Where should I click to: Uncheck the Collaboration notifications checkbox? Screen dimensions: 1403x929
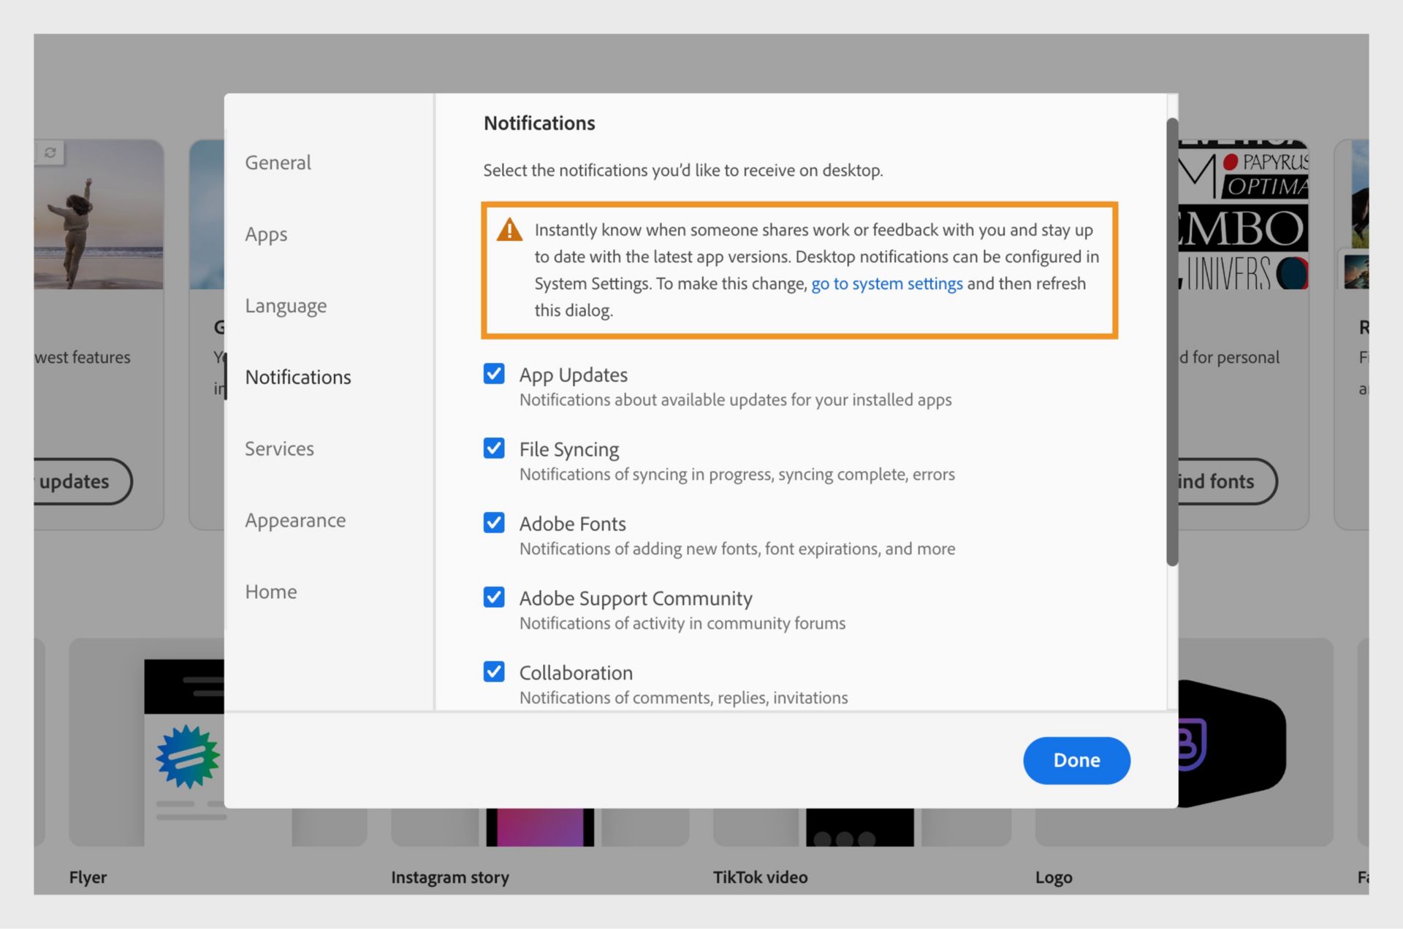(x=494, y=671)
